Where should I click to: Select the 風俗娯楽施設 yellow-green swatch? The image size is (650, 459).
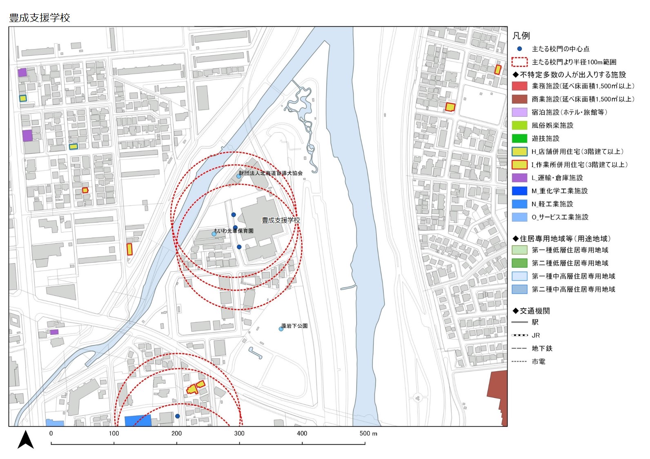(519, 125)
